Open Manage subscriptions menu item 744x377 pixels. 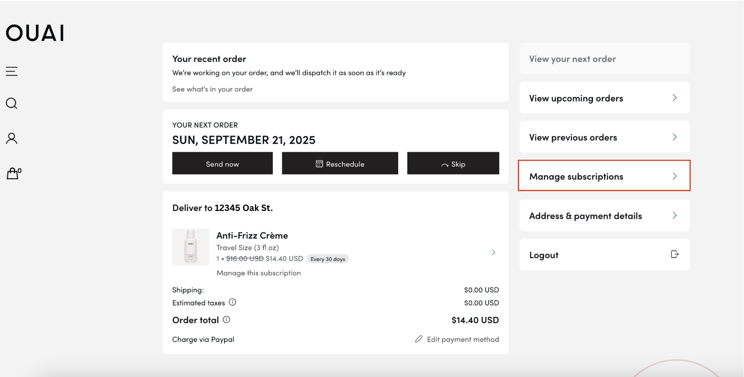pyautogui.click(x=604, y=176)
